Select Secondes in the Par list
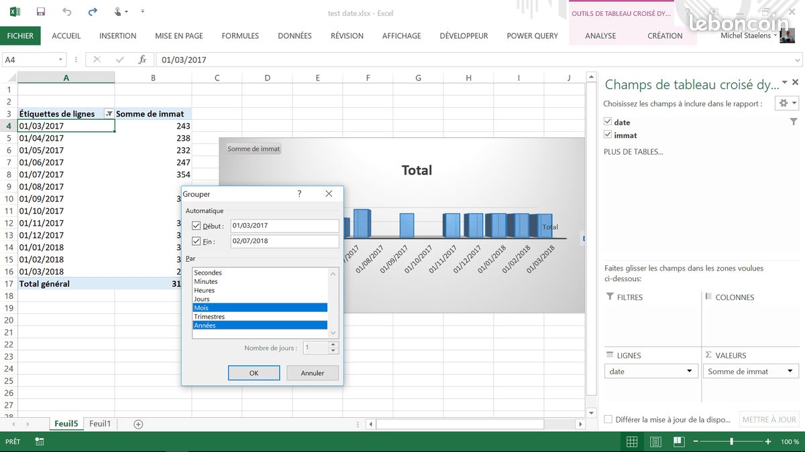Viewport: 805px width, 452px height. coord(260,273)
